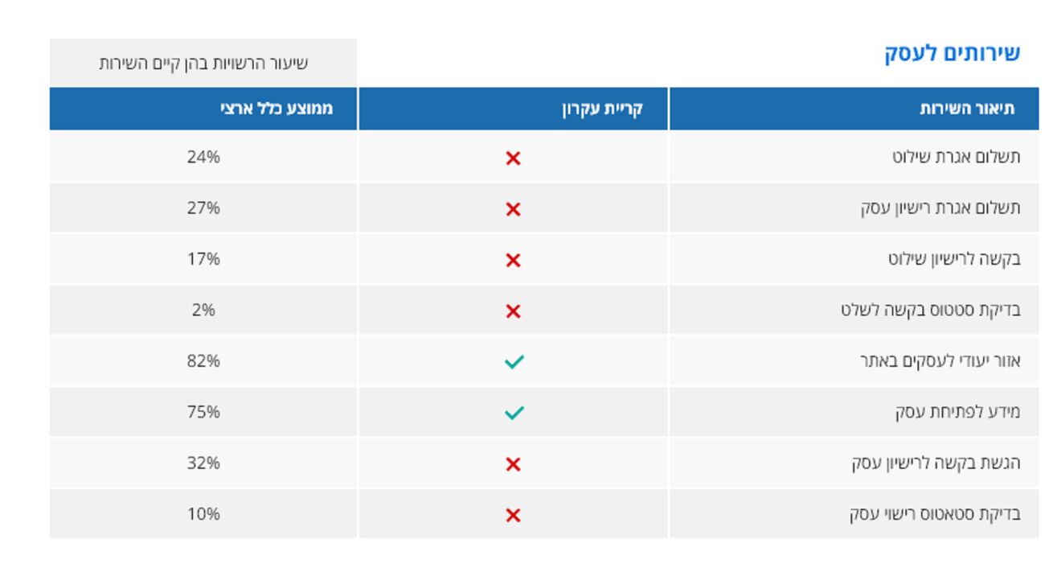
Task: Click red X for בדיקת סטטוס בקשה לשלט
Action: [x=513, y=311]
